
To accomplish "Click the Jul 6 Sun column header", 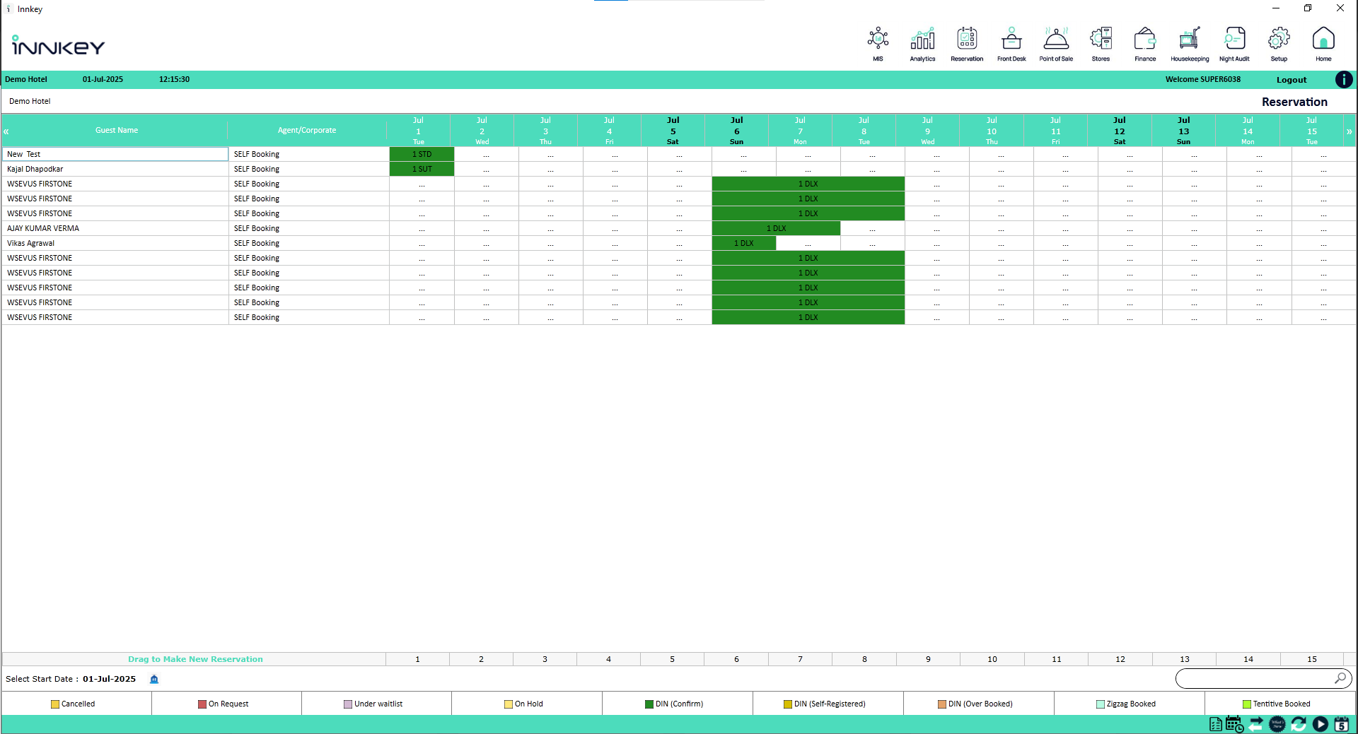I will (x=736, y=131).
